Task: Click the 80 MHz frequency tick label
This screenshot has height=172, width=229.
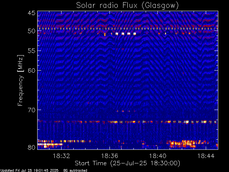Action: point(31,147)
